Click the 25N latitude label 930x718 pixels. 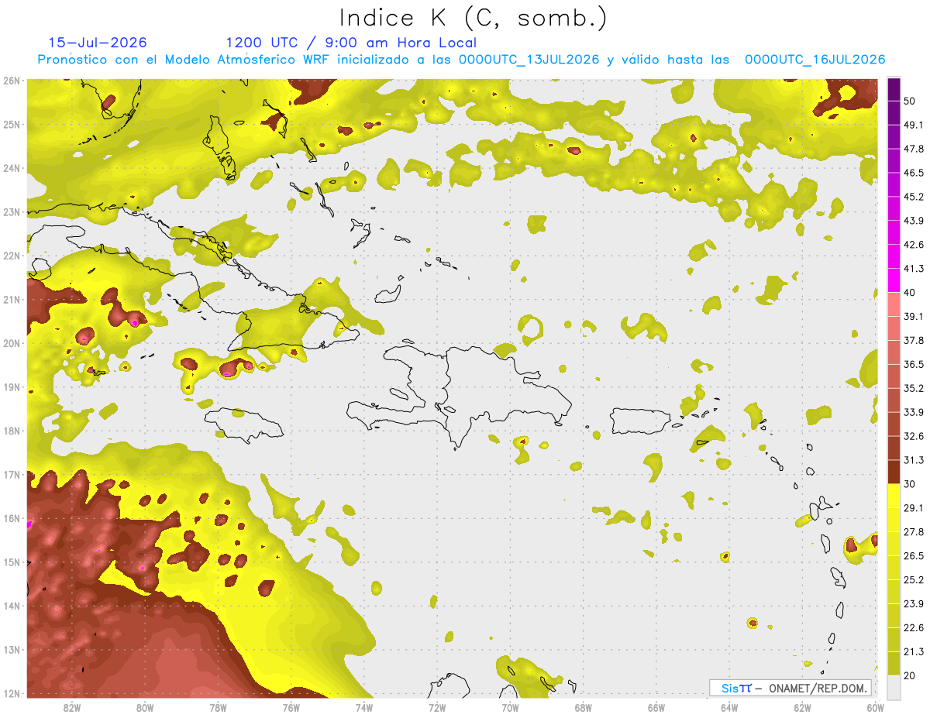(11, 125)
